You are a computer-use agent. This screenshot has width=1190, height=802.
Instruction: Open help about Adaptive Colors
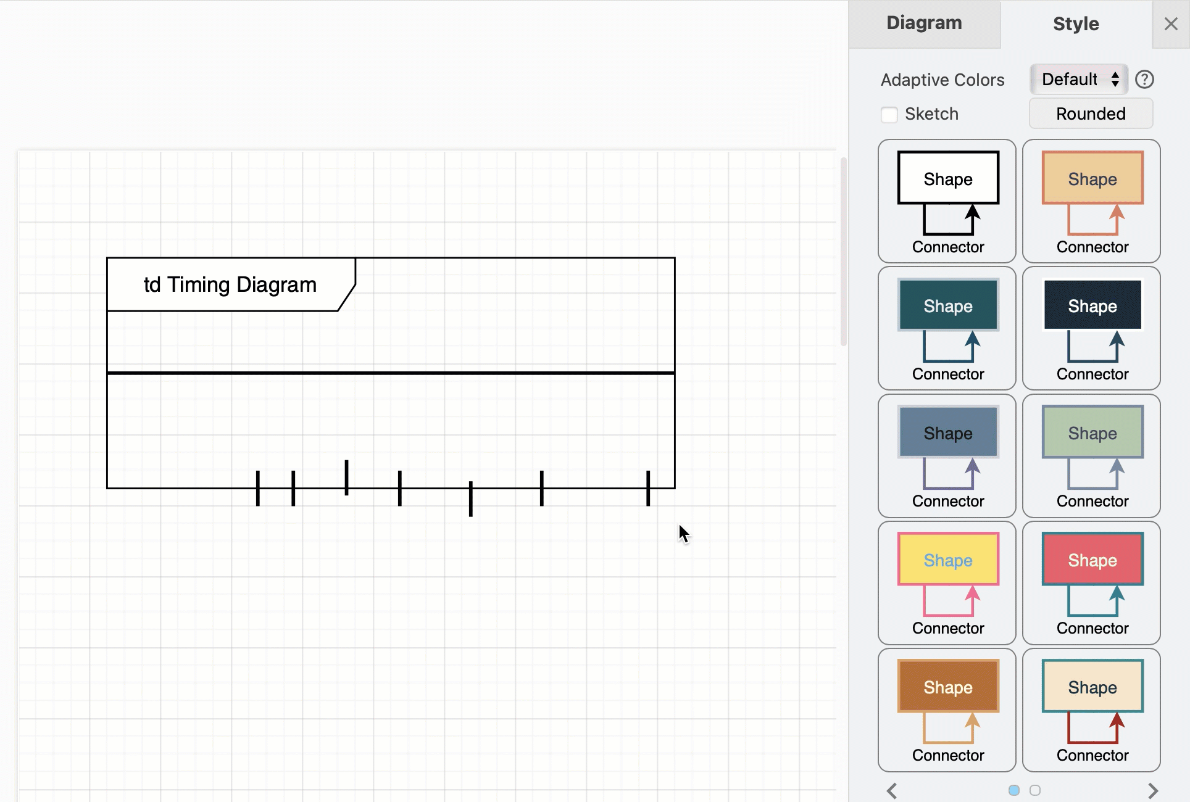(x=1145, y=79)
